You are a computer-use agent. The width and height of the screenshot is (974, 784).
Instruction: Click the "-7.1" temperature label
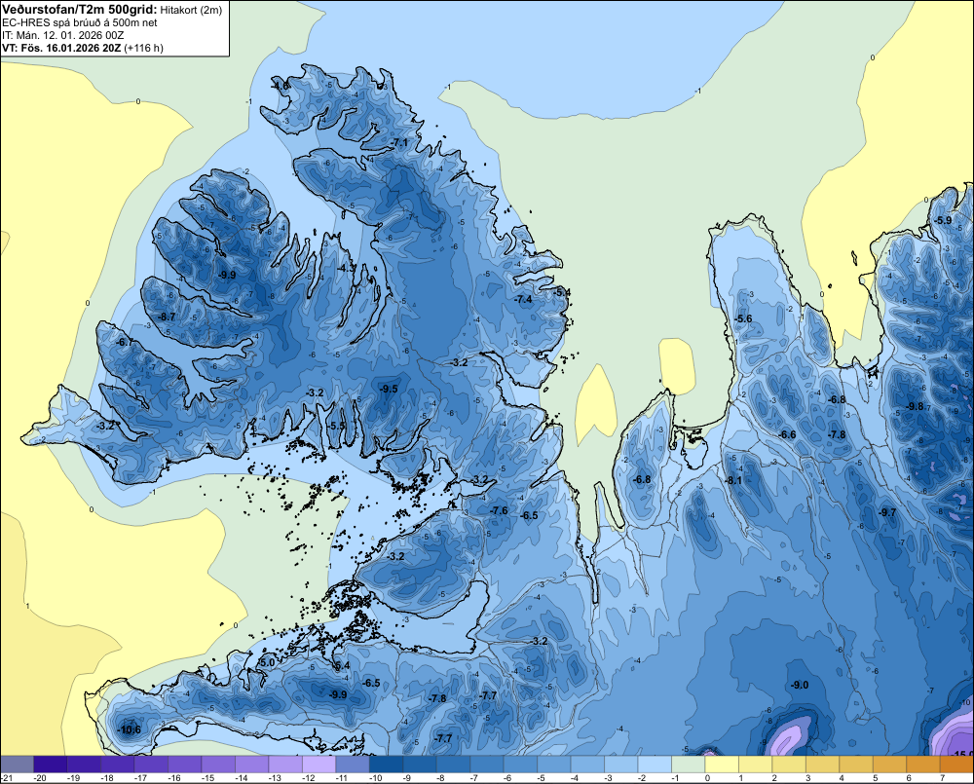[399, 143]
